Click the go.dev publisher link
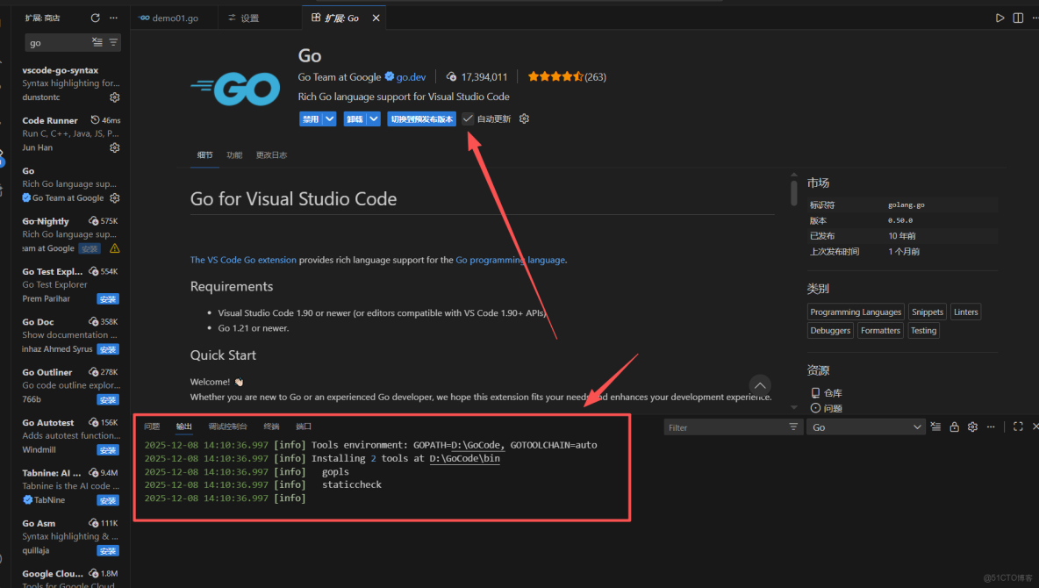 pos(411,76)
